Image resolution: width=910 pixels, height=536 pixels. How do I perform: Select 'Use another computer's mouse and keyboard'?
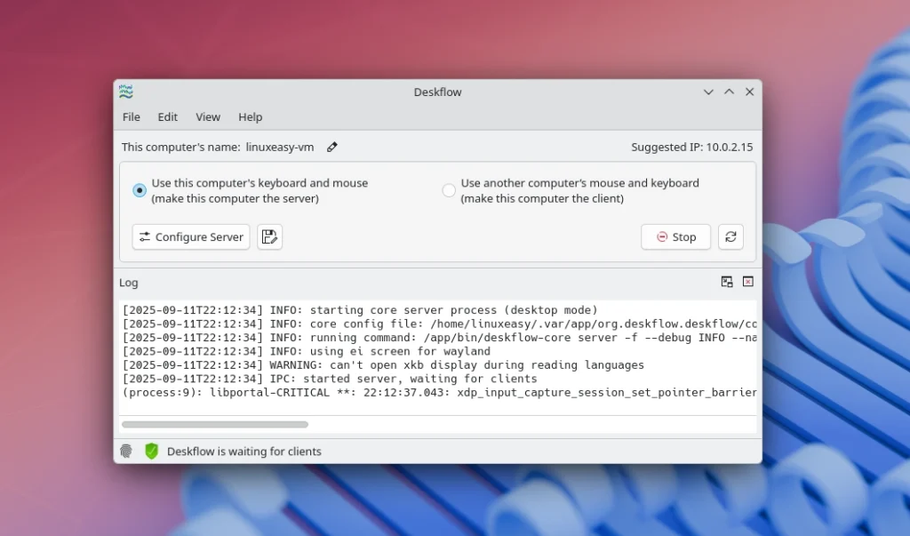pyautogui.click(x=449, y=189)
